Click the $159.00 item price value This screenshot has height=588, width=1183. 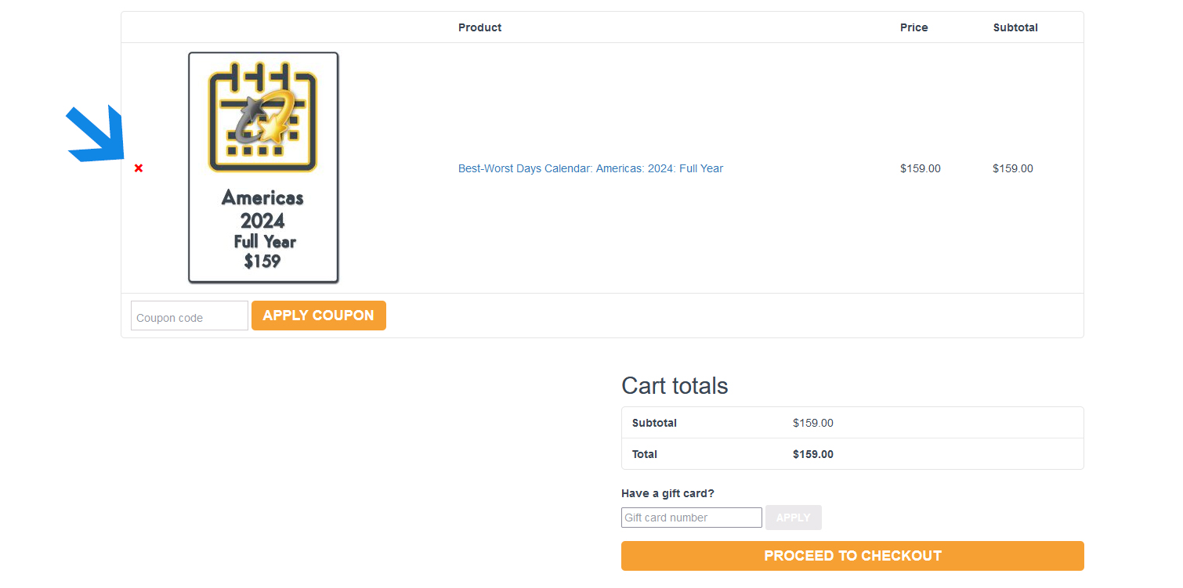pyautogui.click(x=921, y=168)
